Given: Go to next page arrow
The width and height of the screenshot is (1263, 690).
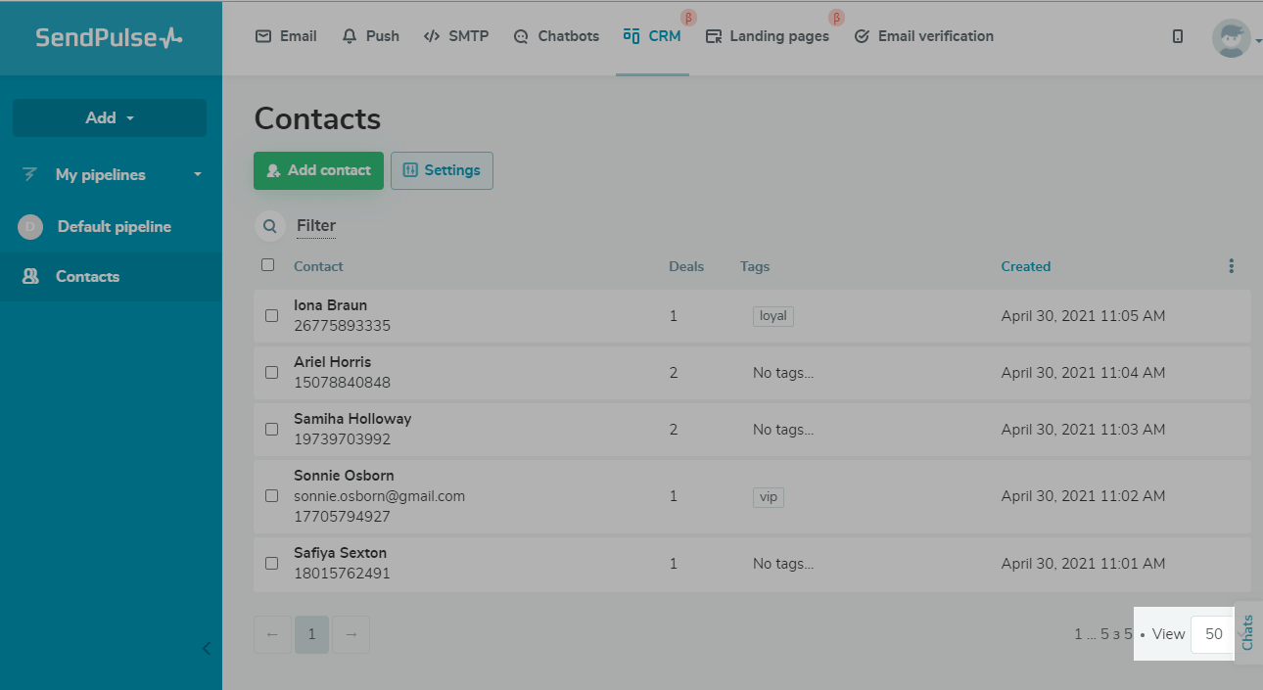Looking at the screenshot, I should tap(351, 634).
